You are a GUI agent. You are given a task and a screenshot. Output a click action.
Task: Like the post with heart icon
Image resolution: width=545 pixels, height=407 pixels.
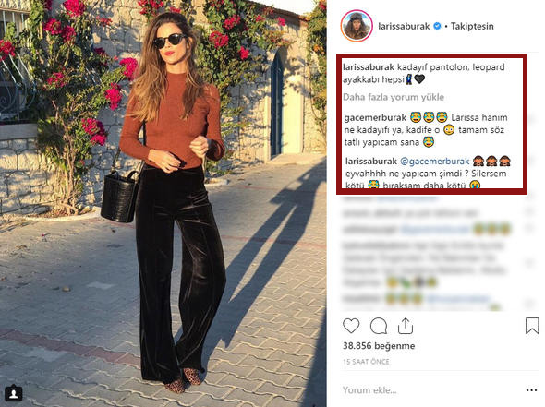(351, 326)
